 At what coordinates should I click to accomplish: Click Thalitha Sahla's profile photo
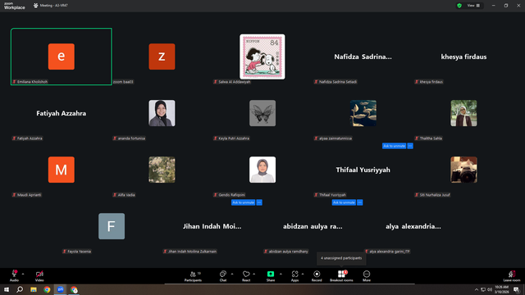[x=463, y=113]
